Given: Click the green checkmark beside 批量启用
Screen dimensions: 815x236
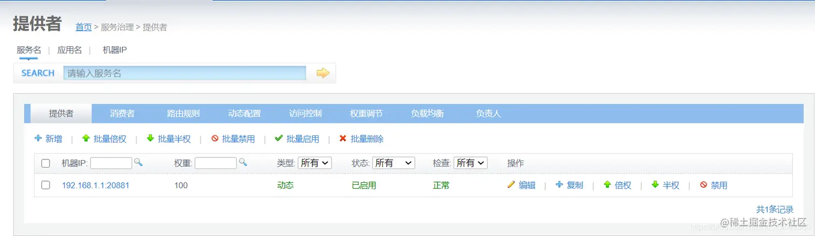Looking at the screenshot, I should pyautogui.click(x=279, y=138).
